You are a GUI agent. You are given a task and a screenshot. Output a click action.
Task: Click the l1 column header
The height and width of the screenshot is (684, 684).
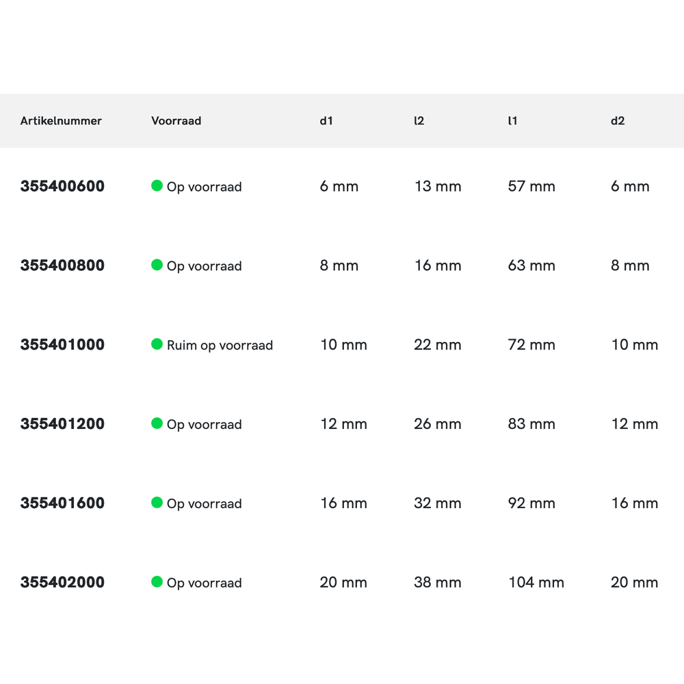coord(512,121)
